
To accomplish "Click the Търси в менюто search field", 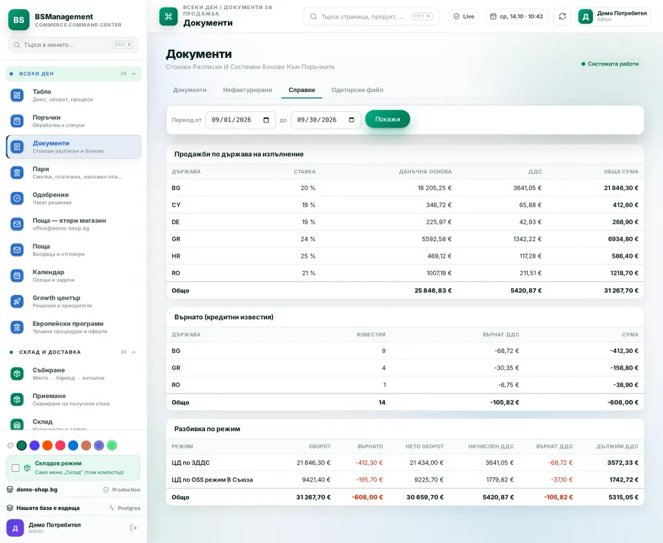I will coord(73,45).
